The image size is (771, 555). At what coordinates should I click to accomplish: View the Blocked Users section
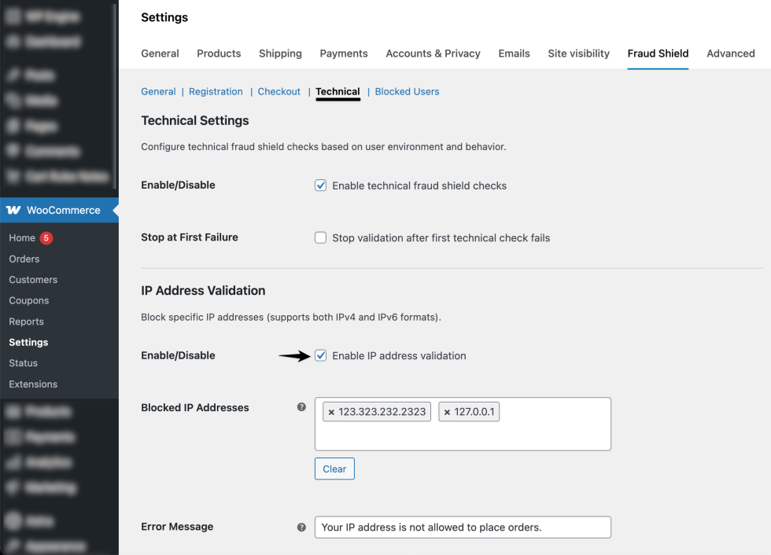(407, 91)
